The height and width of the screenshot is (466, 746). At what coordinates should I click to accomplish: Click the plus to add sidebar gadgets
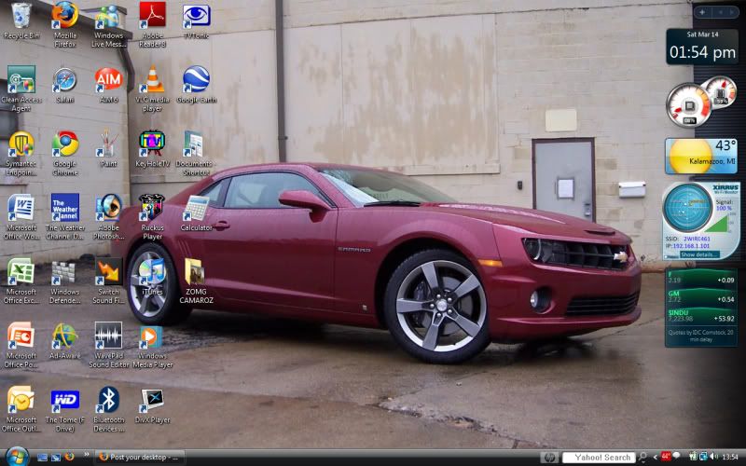click(x=702, y=12)
